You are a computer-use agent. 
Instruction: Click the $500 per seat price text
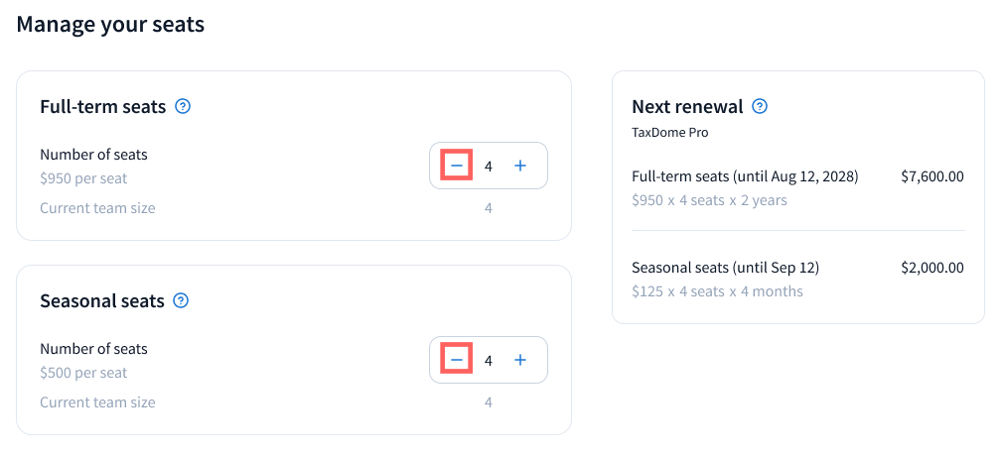point(83,373)
